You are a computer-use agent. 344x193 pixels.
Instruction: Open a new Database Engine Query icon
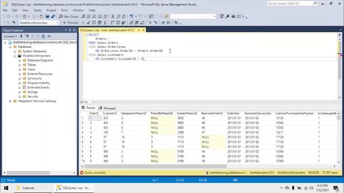(83, 17)
